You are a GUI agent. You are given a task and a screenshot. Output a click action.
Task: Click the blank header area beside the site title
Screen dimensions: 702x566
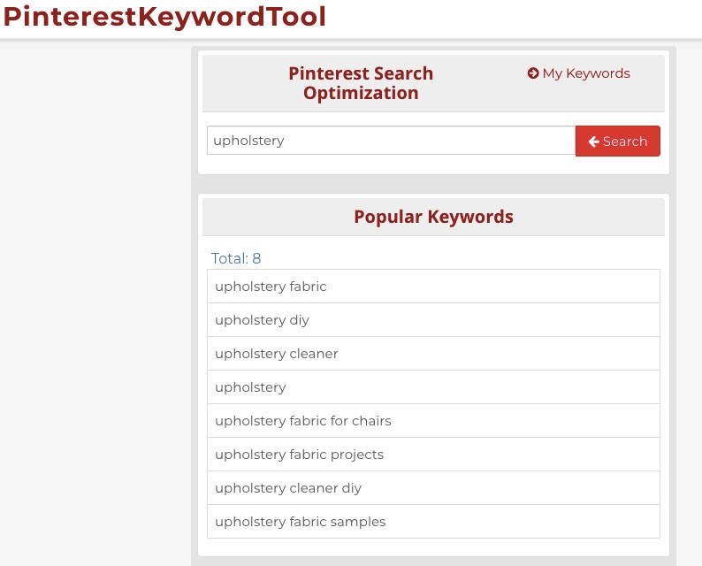[x=513, y=18]
